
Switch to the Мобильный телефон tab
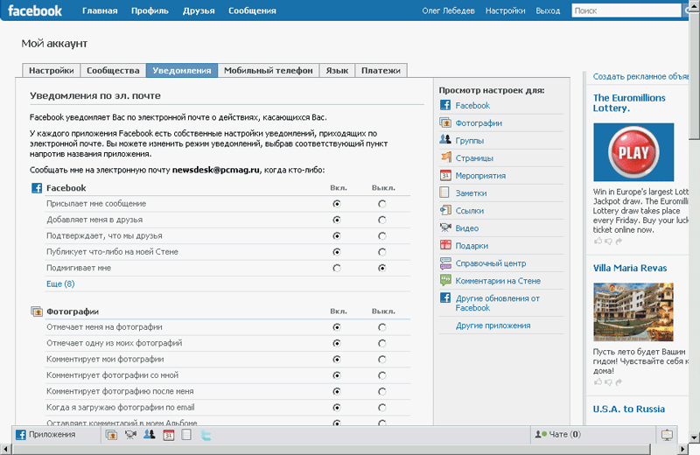click(x=267, y=71)
